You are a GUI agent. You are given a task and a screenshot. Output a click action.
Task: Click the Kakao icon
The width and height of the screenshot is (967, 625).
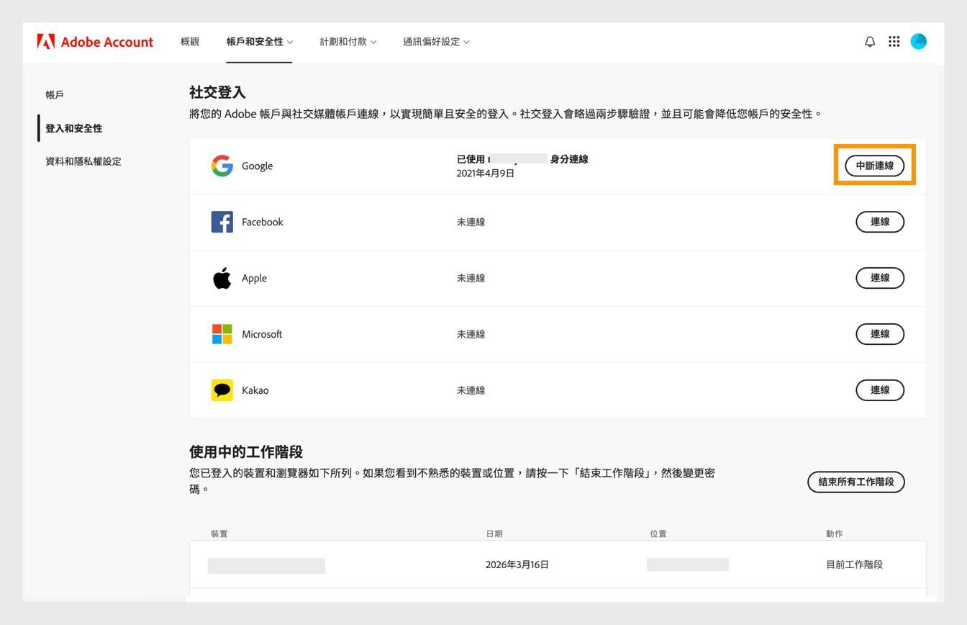tap(222, 390)
